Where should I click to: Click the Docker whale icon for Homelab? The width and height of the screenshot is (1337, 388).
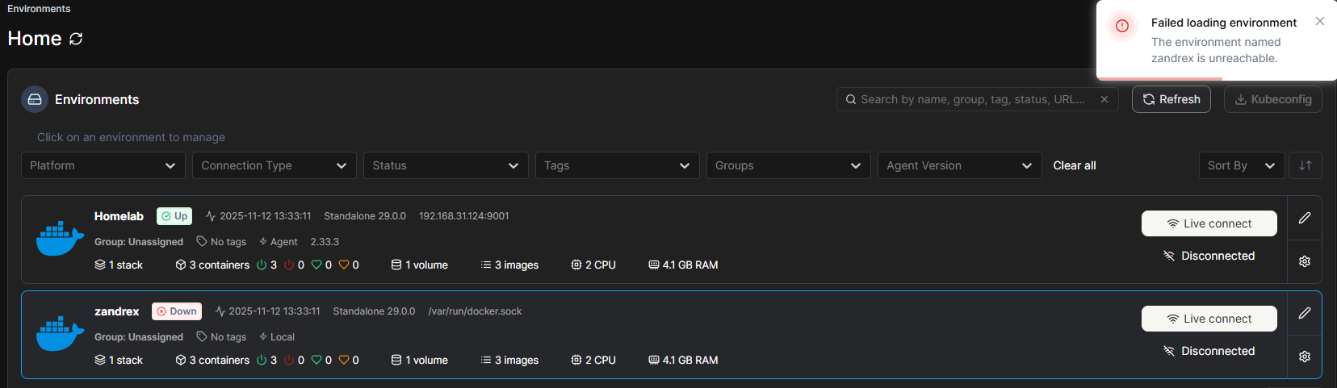pyautogui.click(x=60, y=240)
